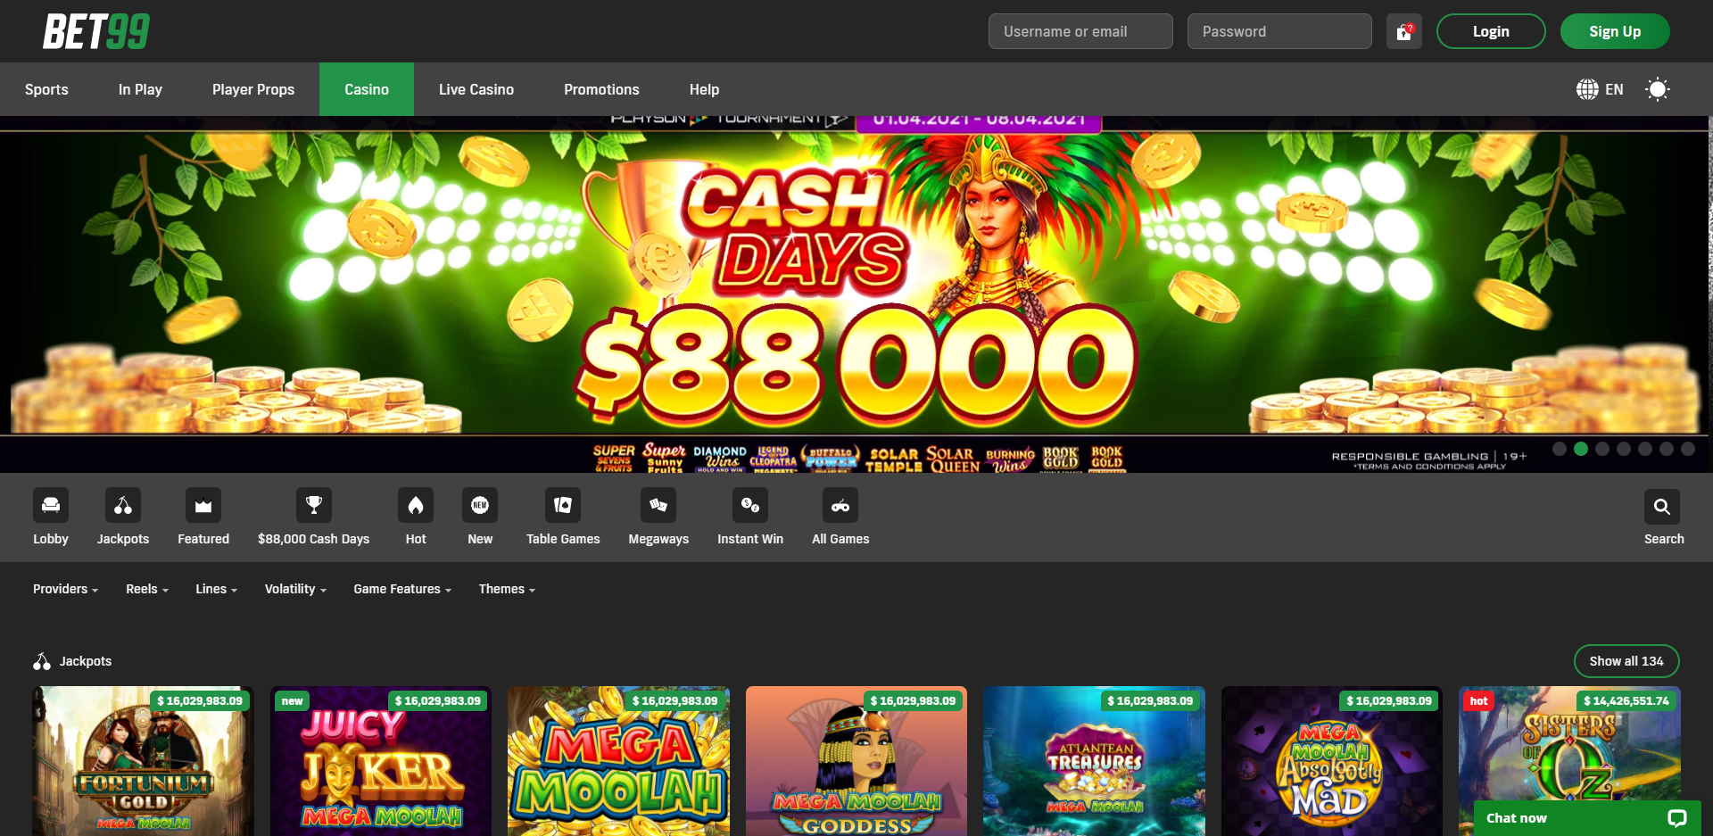Image resolution: width=1713 pixels, height=836 pixels.
Task: Show all 134 jackpot games
Action: pyautogui.click(x=1626, y=661)
